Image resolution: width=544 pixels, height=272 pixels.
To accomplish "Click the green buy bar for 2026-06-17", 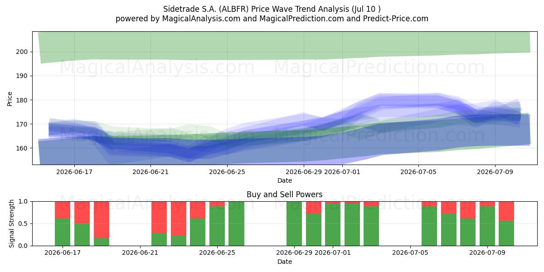I will point(63,232).
